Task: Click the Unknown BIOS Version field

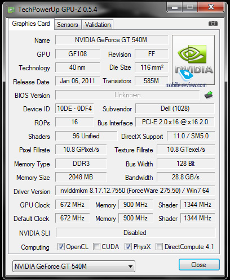Action: 127,95
